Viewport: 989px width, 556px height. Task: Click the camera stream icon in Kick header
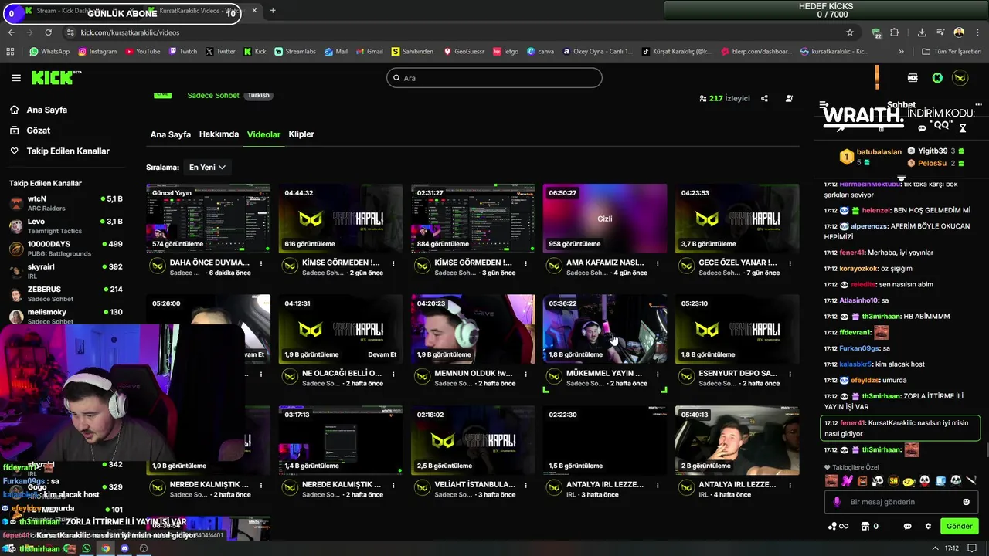point(913,78)
